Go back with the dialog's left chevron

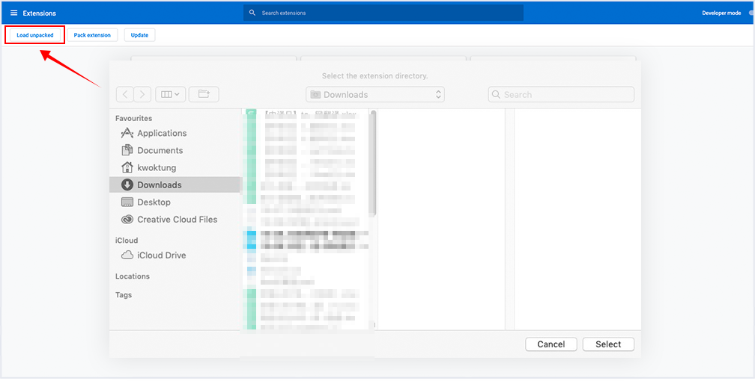click(x=124, y=95)
